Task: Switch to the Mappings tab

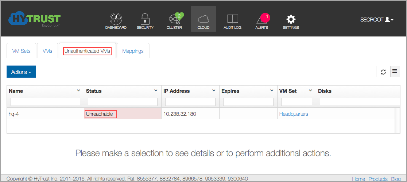Action: click(x=133, y=51)
